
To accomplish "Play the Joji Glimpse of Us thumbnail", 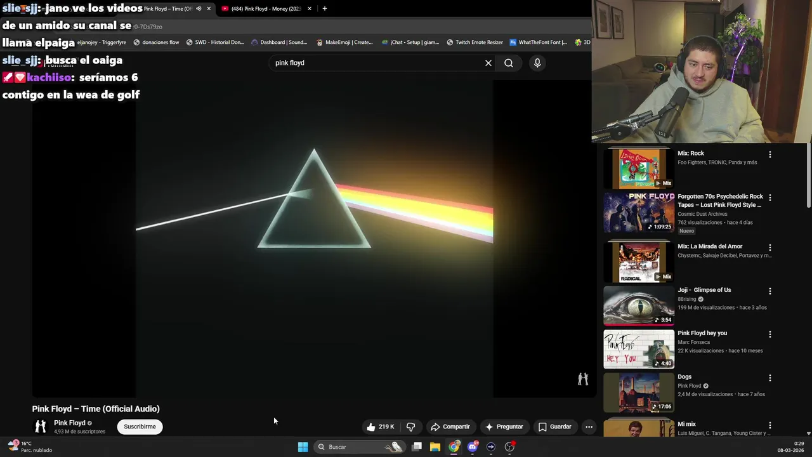I will click(639, 305).
